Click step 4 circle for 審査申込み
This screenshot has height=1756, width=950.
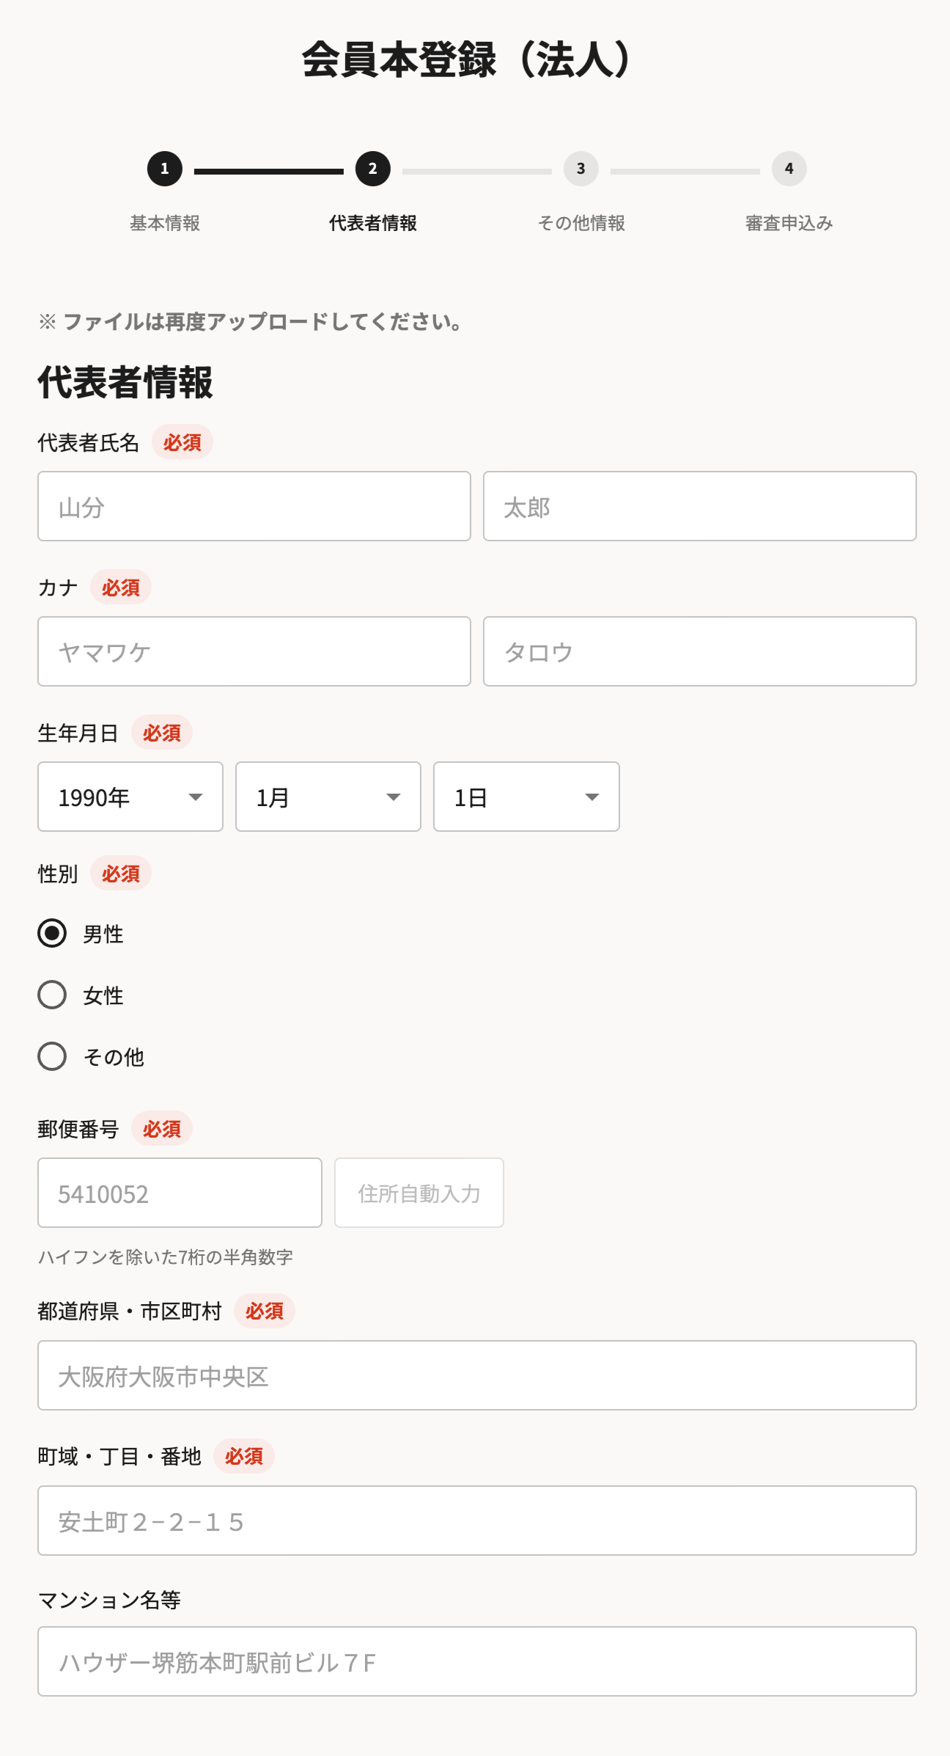click(789, 169)
